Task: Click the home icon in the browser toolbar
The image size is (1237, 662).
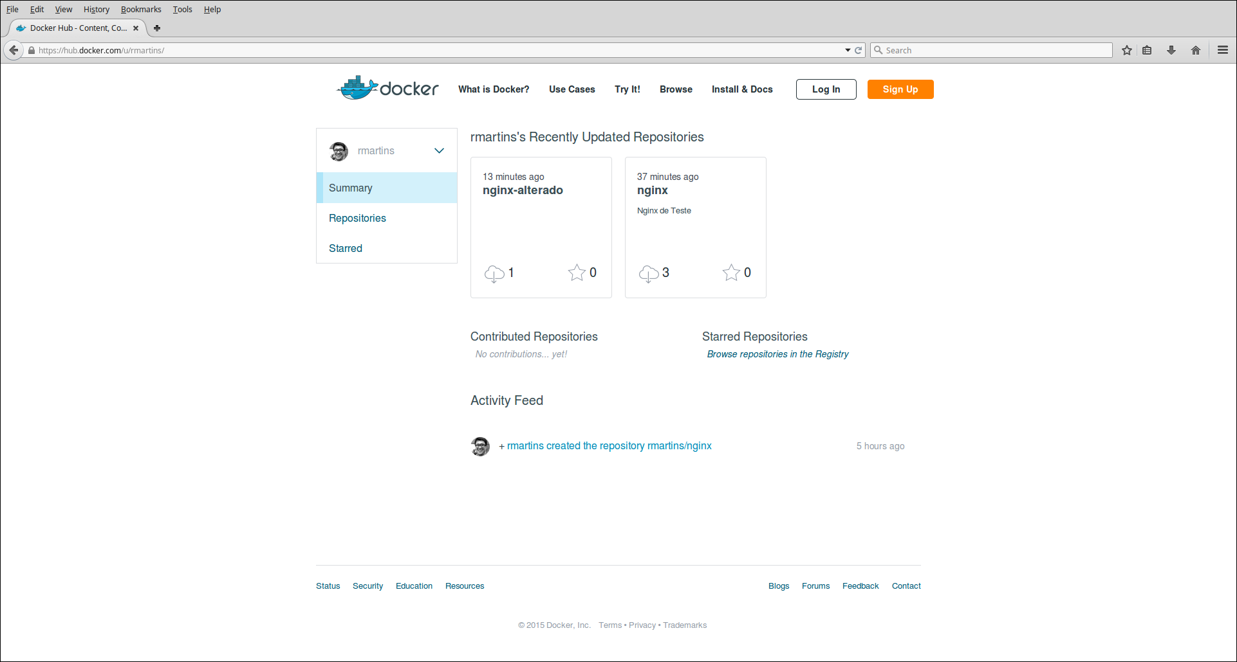Action: [x=1196, y=49]
